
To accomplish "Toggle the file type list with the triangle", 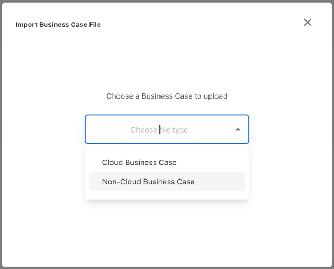I will (x=238, y=129).
